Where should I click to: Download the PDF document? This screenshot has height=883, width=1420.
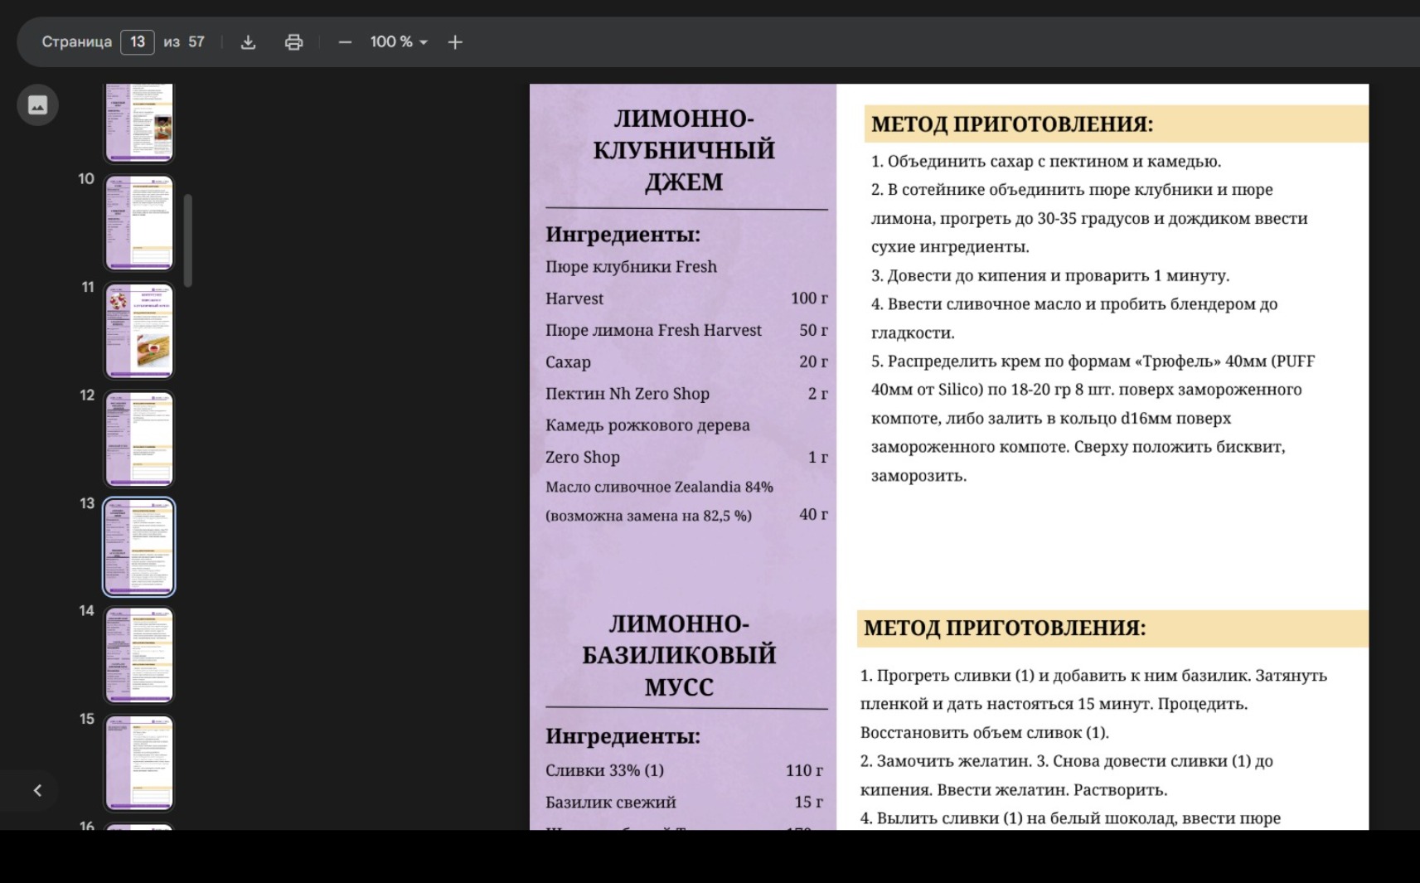248,42
